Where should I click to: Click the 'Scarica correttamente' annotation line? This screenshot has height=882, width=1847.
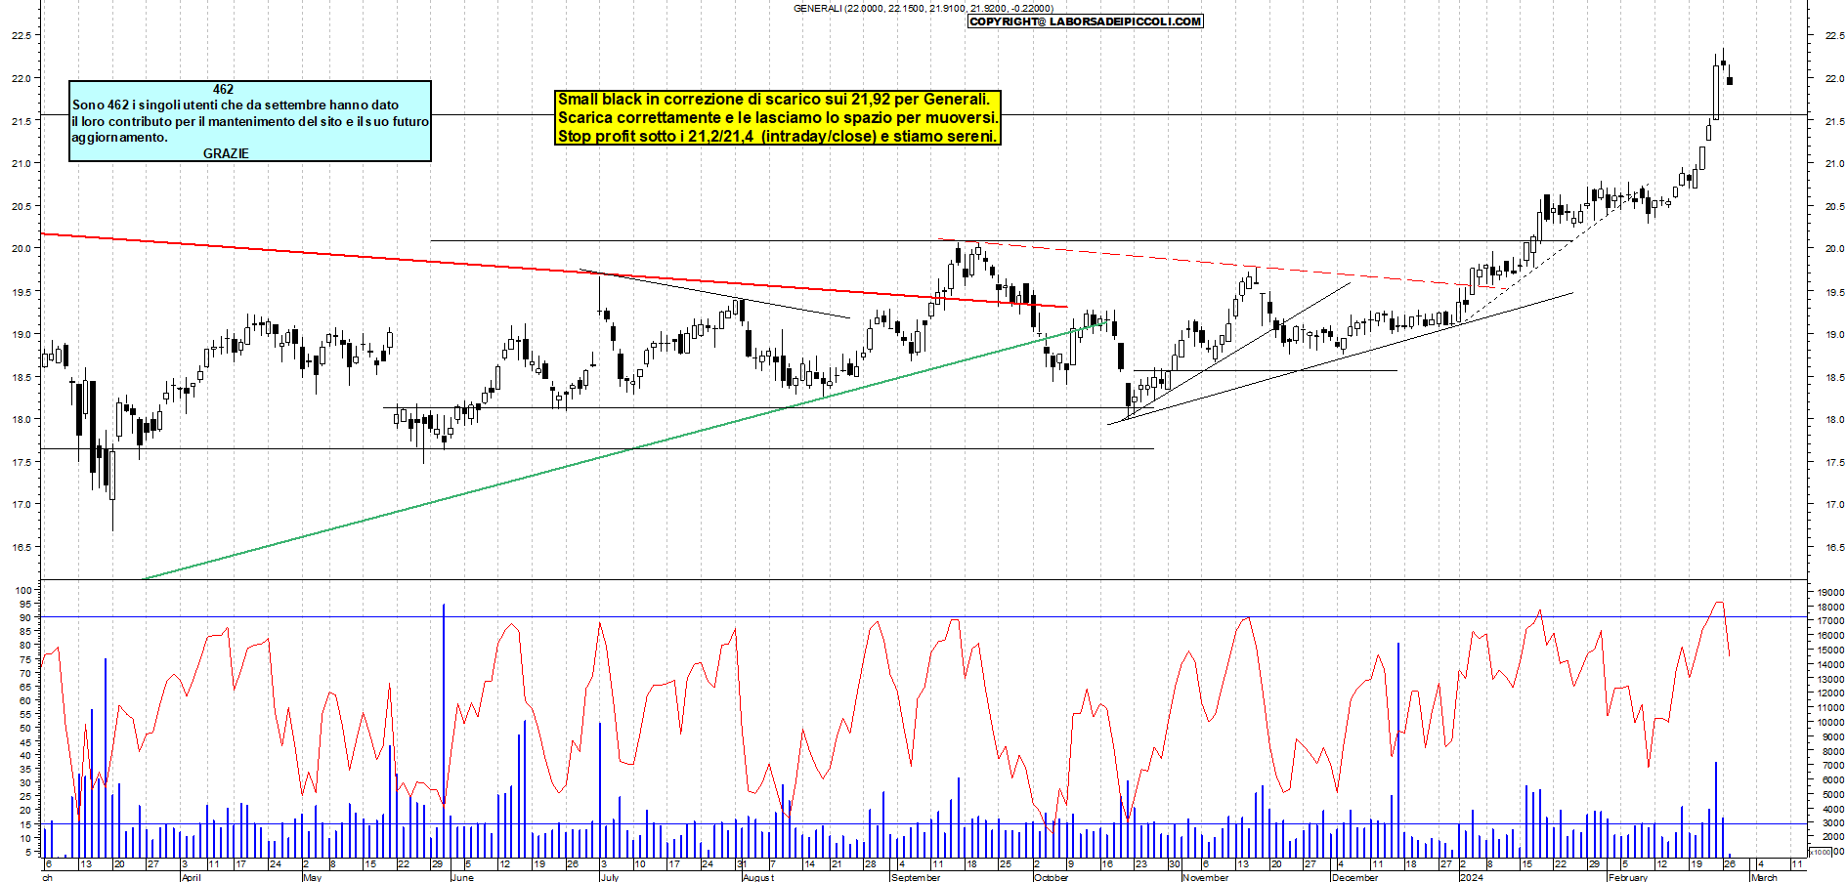[778, 117]
